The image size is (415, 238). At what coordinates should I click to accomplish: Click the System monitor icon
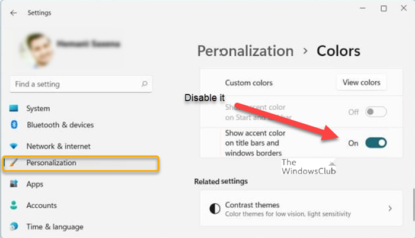coord(14,108)
